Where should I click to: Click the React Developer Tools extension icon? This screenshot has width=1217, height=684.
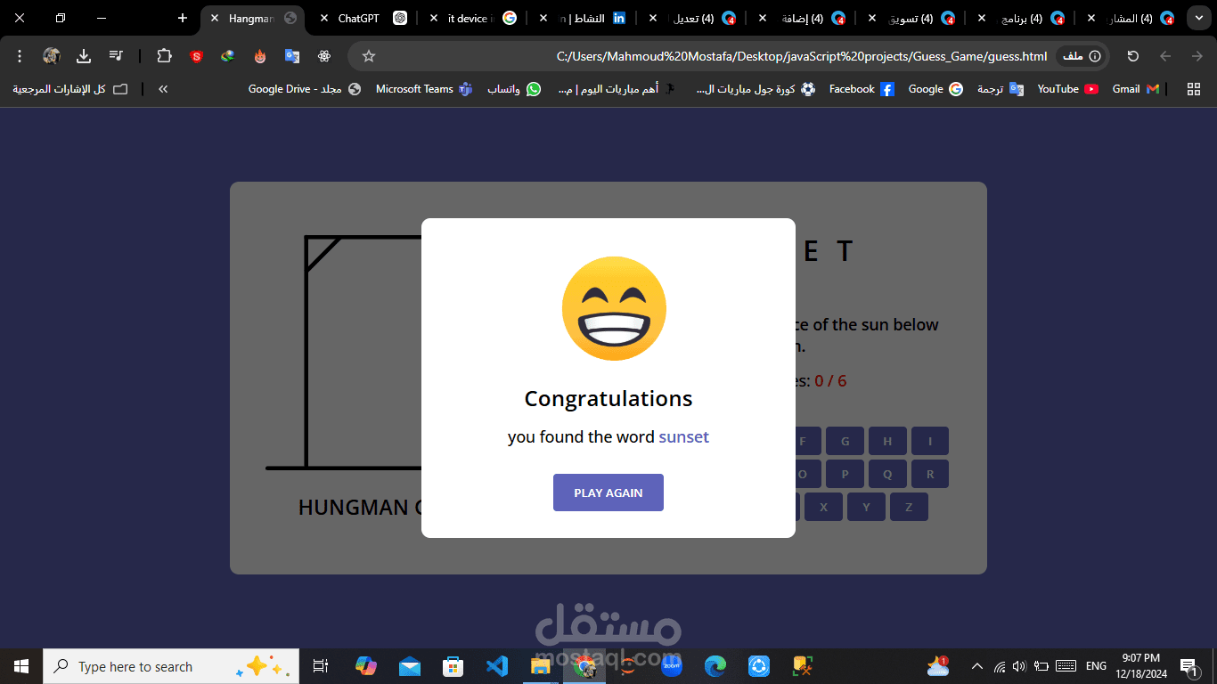pos(324,56)
